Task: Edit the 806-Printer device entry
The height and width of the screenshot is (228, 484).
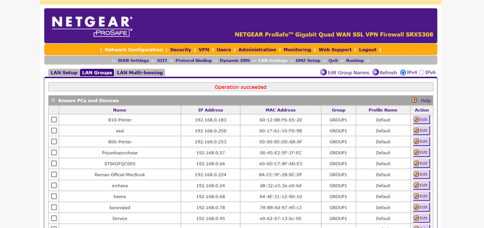Action: pos(422,142)
